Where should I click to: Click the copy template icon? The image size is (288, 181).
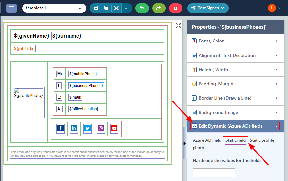tap(106, 8)
